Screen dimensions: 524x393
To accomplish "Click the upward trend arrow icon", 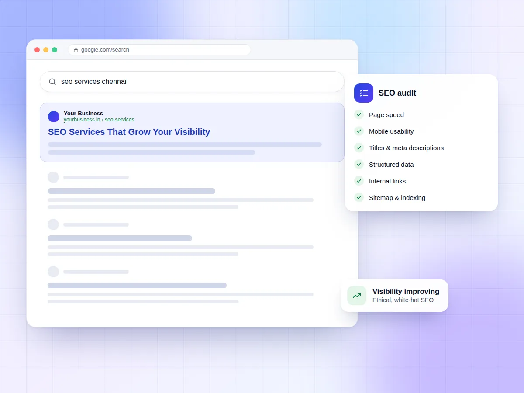I will tap(357, 296).
